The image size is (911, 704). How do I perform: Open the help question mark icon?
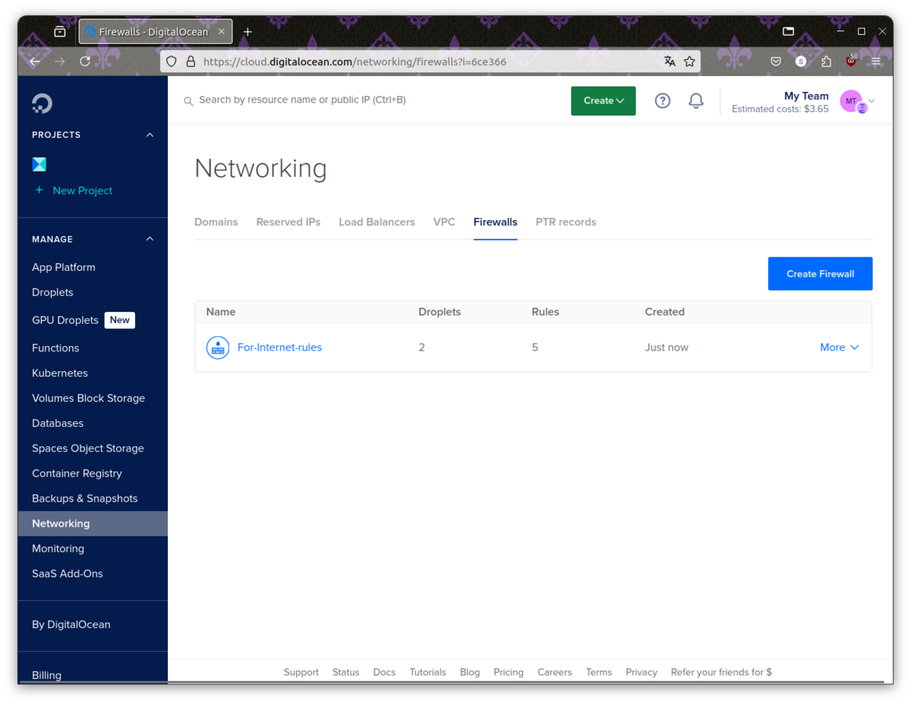(663, 101)
